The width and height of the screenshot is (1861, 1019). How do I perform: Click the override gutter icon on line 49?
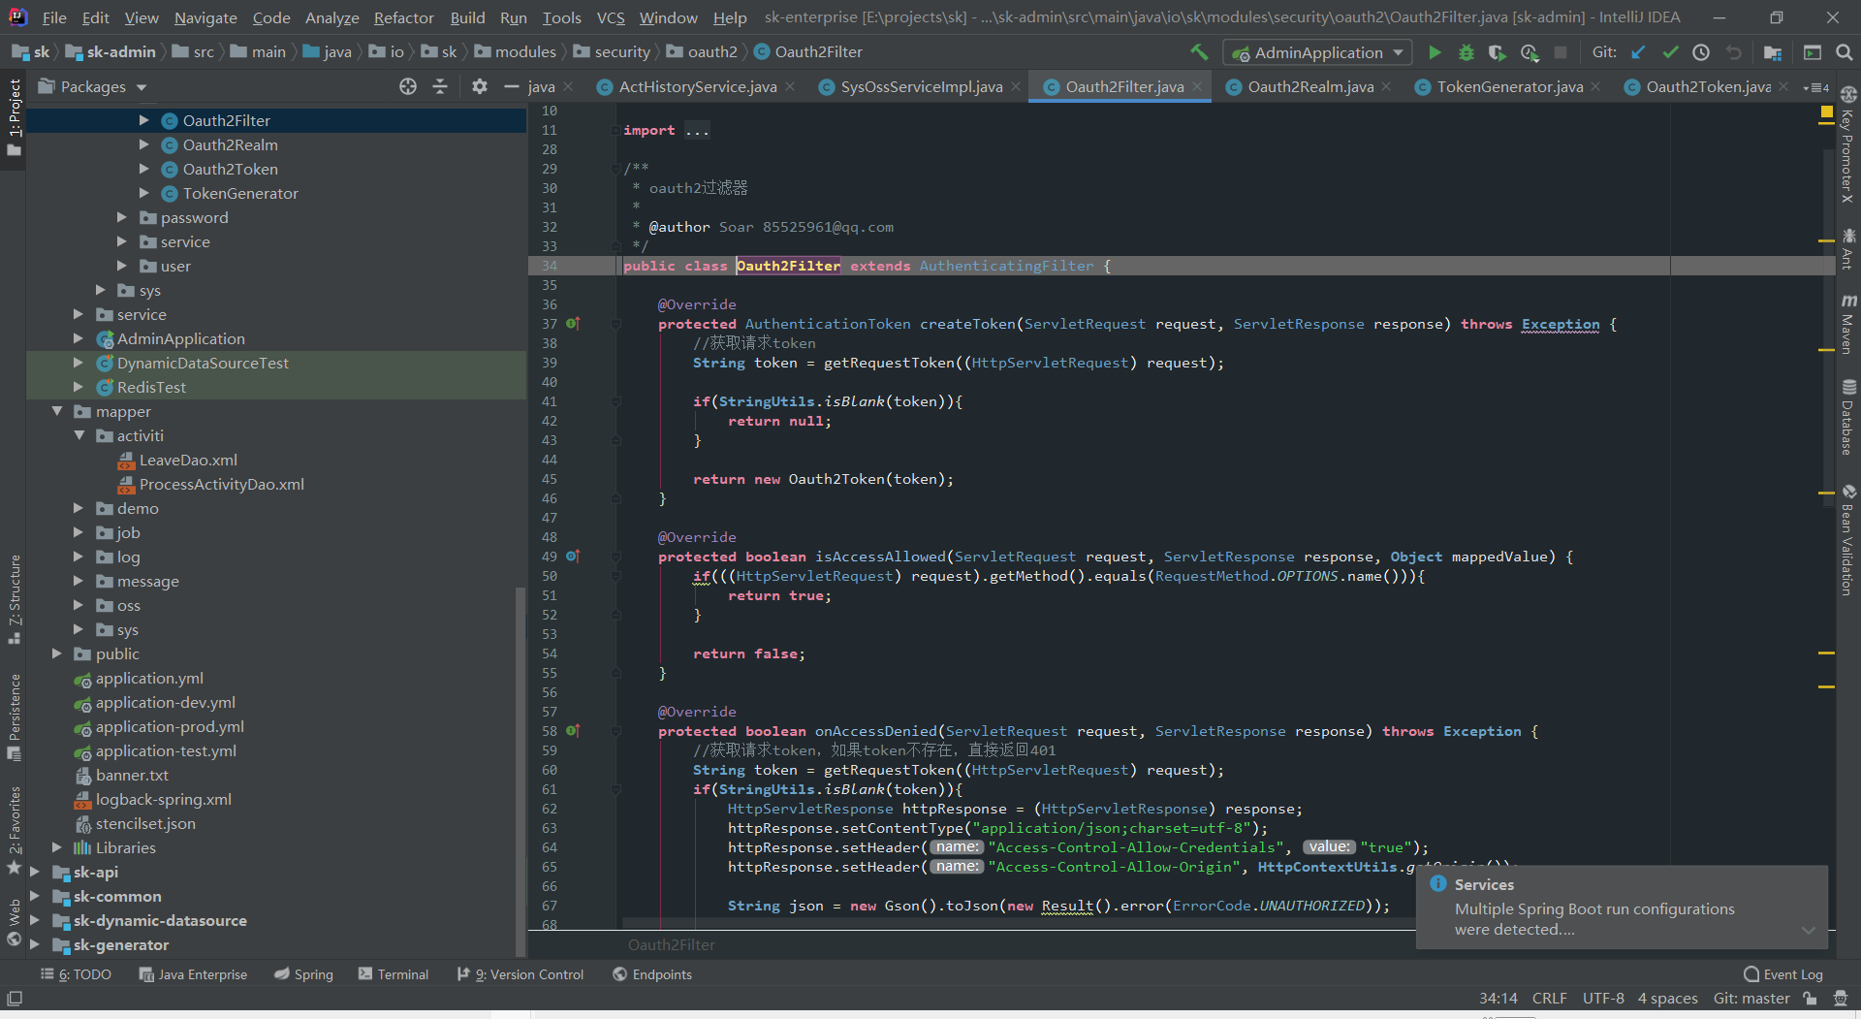(573, 557)
